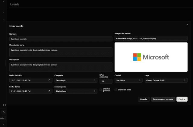Click into the Descripción corta textarea
This screenshot has height=127, width=193.
point(61,52)
